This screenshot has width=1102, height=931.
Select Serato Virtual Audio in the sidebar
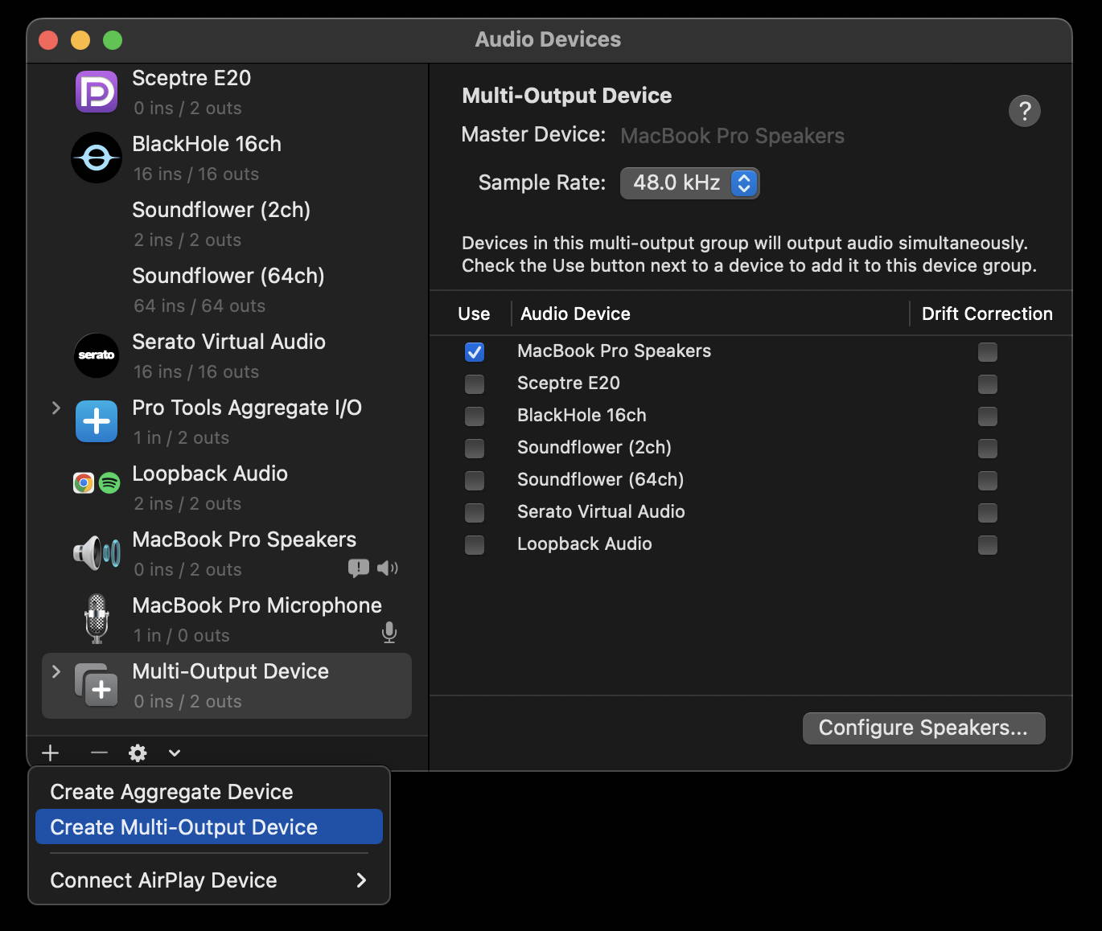tap(227, 355)
